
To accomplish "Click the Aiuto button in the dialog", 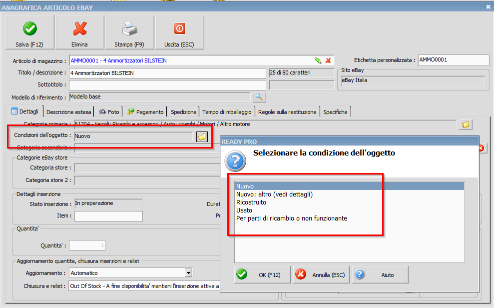I will (x=380, y=275).
